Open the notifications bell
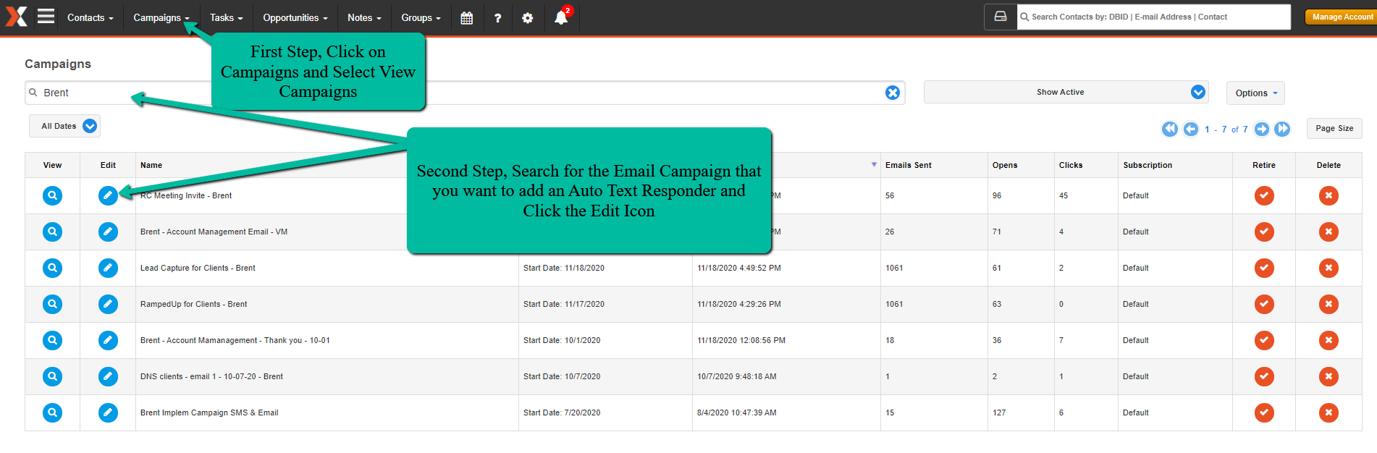This screenshot has width=1377, height=453. (x=562, y=17)
